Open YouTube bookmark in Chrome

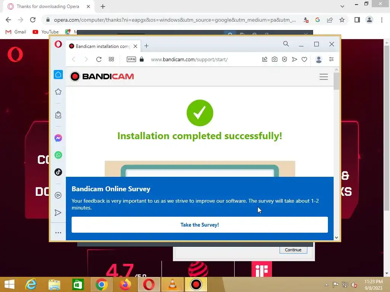coord(46,32)
